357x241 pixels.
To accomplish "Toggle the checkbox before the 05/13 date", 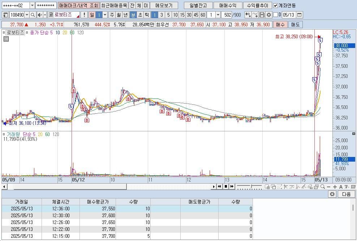I will 276,15.
